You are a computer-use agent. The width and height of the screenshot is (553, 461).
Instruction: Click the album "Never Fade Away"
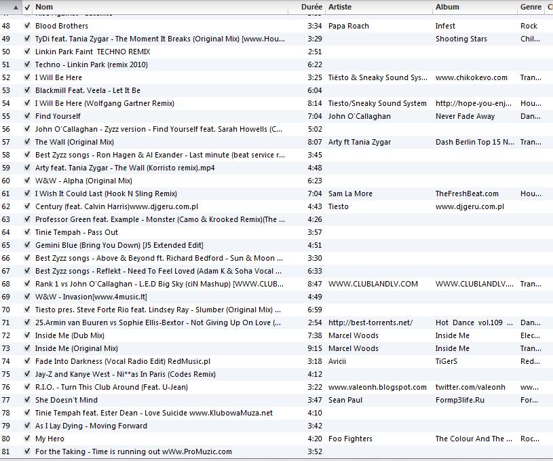465,116
